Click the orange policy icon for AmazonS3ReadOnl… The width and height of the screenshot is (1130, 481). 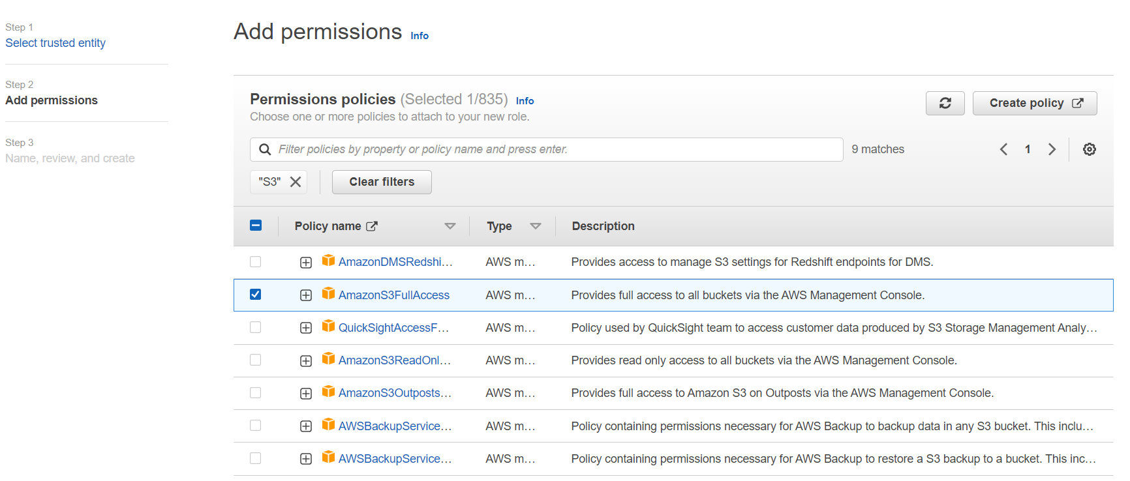pos(328,359)
